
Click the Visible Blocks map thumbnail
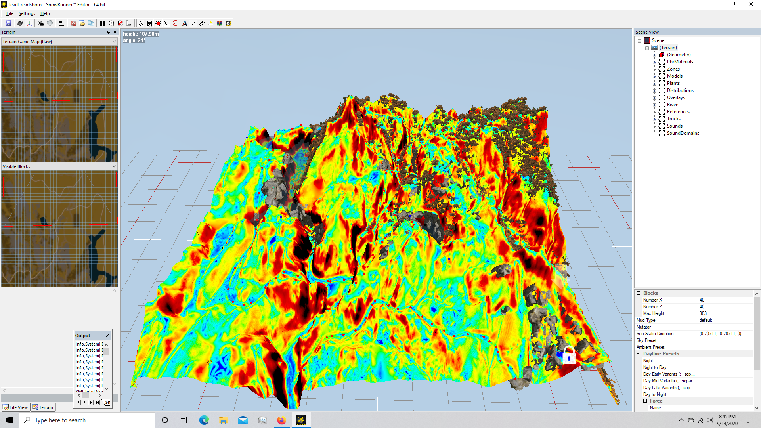[59, 229]
